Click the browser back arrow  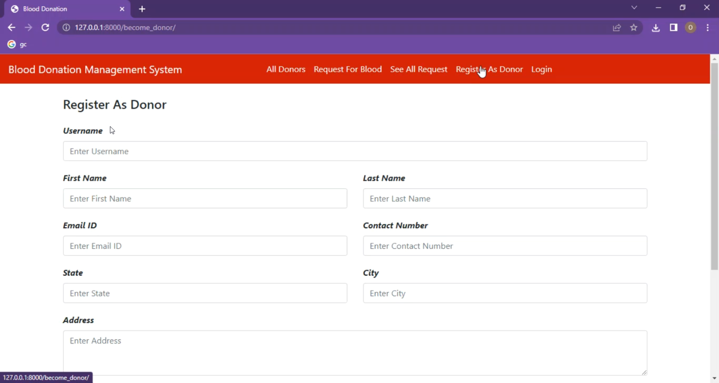12,28
